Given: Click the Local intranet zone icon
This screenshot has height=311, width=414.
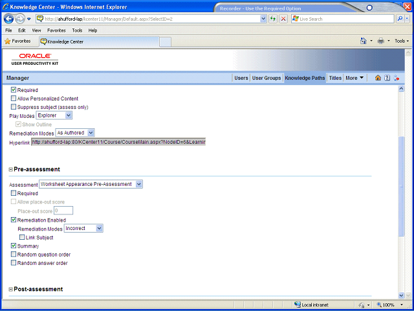Looking at the screenshot, I should point(298,305).
